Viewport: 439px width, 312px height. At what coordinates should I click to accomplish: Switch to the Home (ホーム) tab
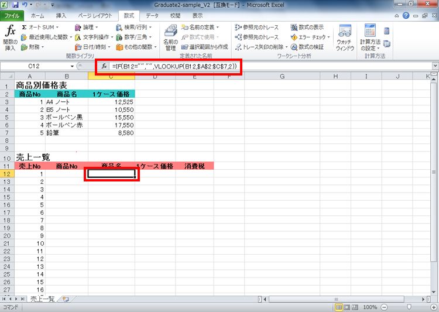click(37, 16)
